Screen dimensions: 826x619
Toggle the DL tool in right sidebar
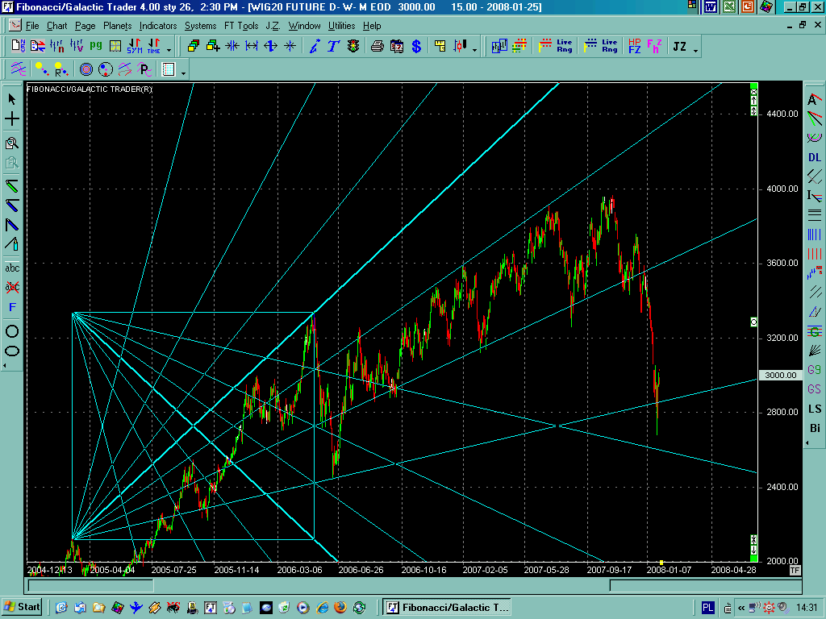(815, 157)
